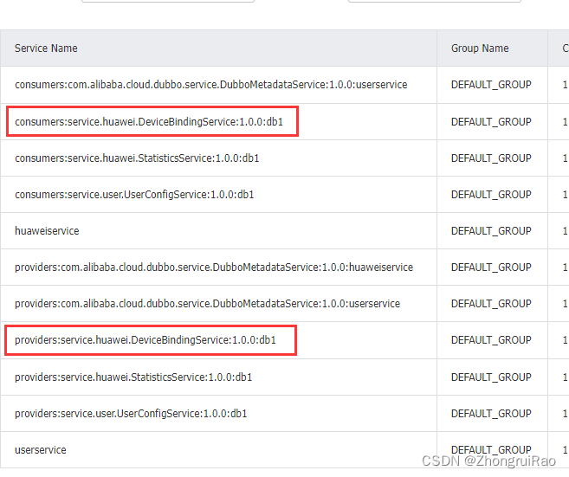Click the Group Name column header
Screen dimensions: 569x477
(480, 48)
